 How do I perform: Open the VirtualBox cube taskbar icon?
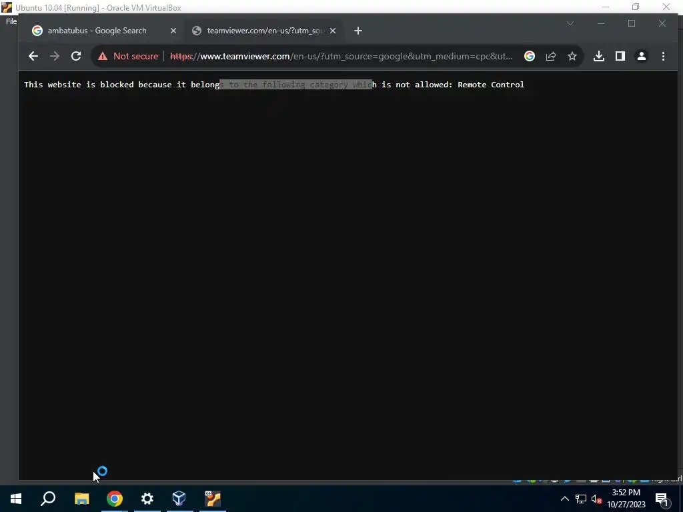[179, 499]
